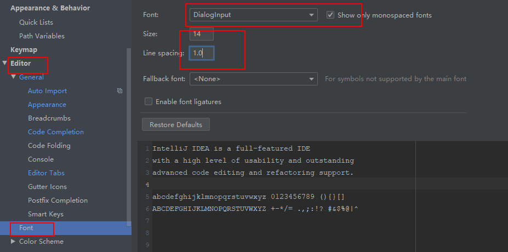The height and width of the screenshot is (252, 508).
Task: Click the copy icon beside Auto Import
Action: pyautogui.click(x=119, y=91)
